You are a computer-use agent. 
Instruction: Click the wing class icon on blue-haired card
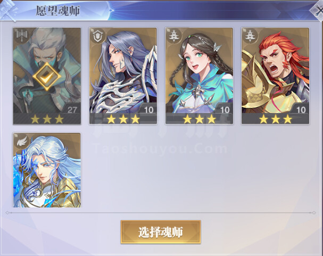coord(21,141)
